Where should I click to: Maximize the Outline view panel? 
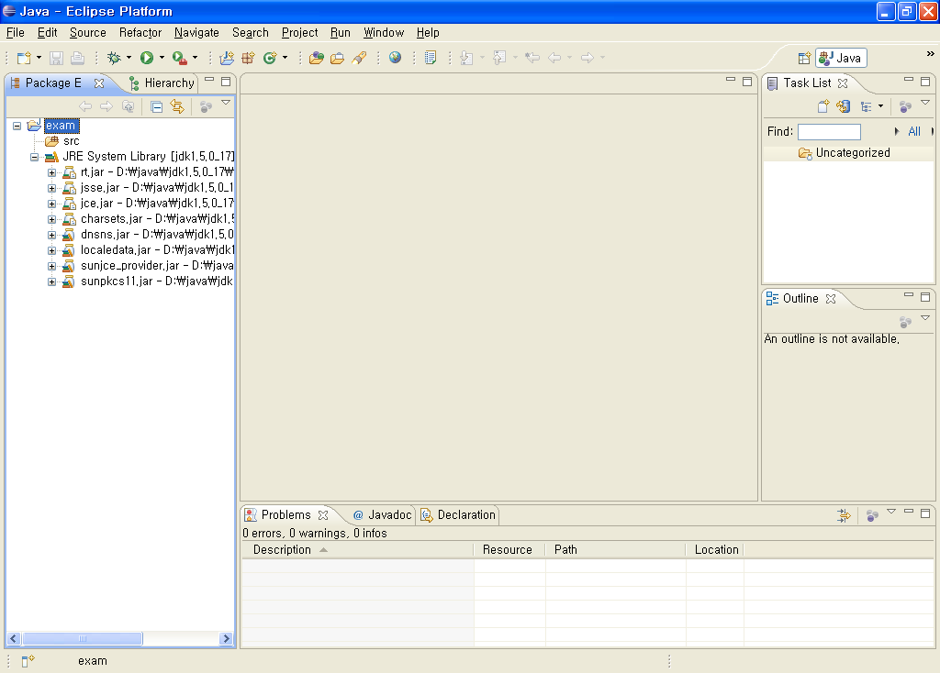pos(925,297)
